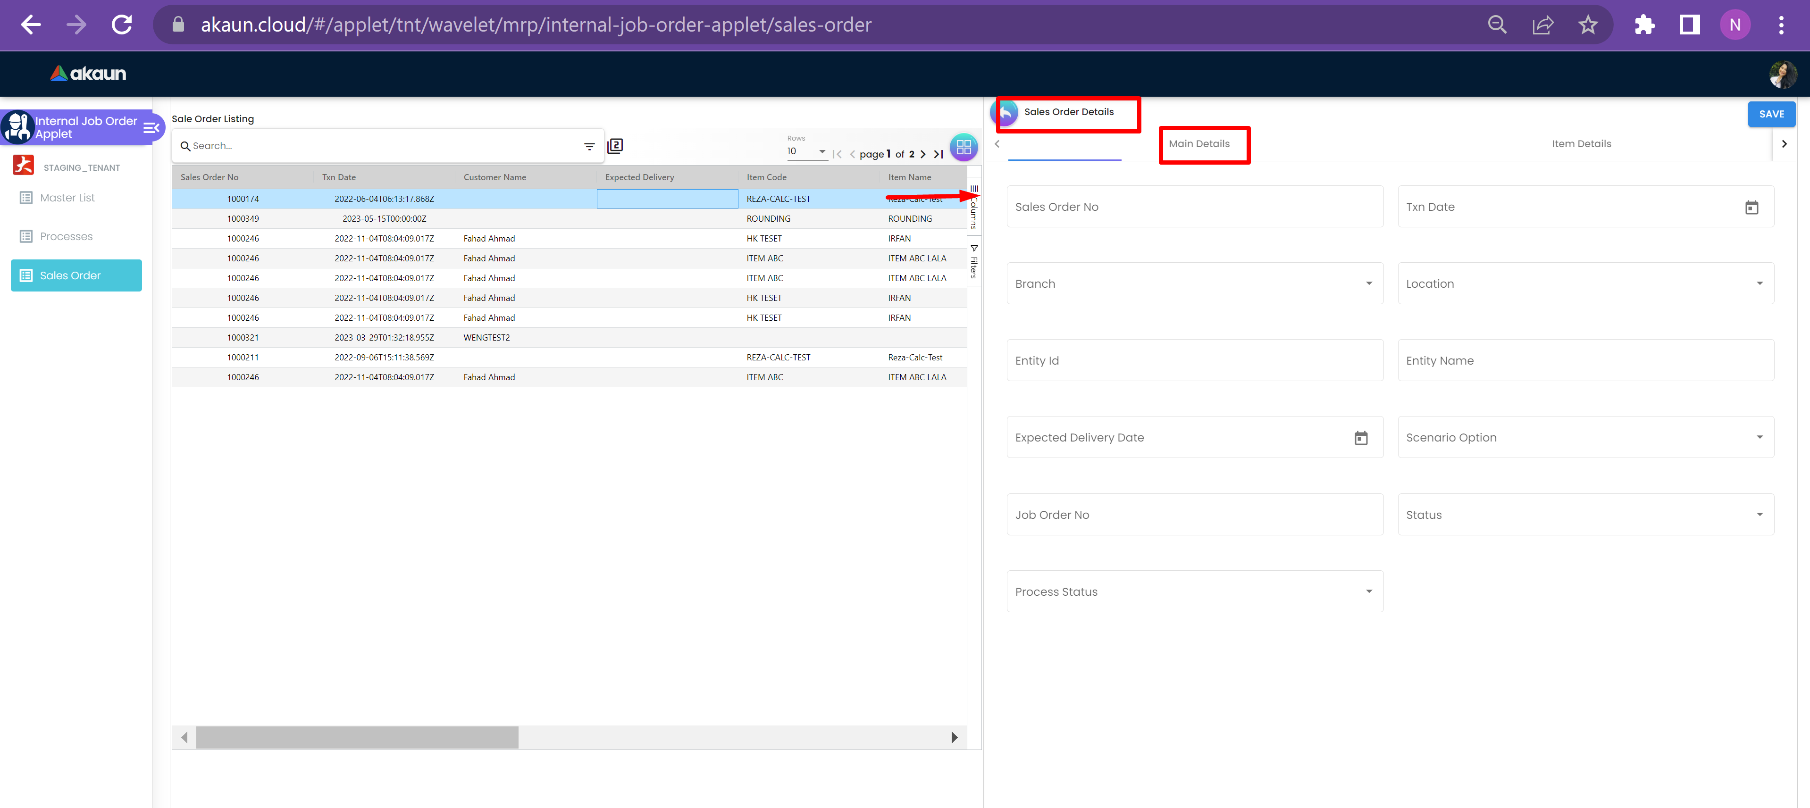Open Processes in the sidebar
The image size is (1810, 808).
coord(66,237)
